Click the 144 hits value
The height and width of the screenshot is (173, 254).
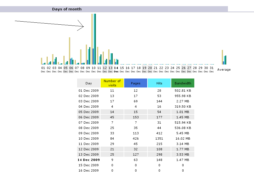coord(159,101)
